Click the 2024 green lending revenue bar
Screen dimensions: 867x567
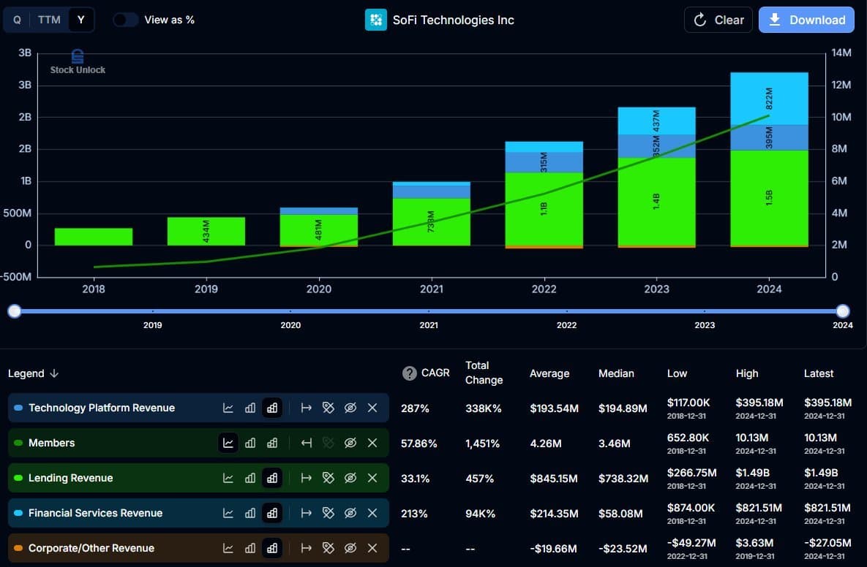769,198
